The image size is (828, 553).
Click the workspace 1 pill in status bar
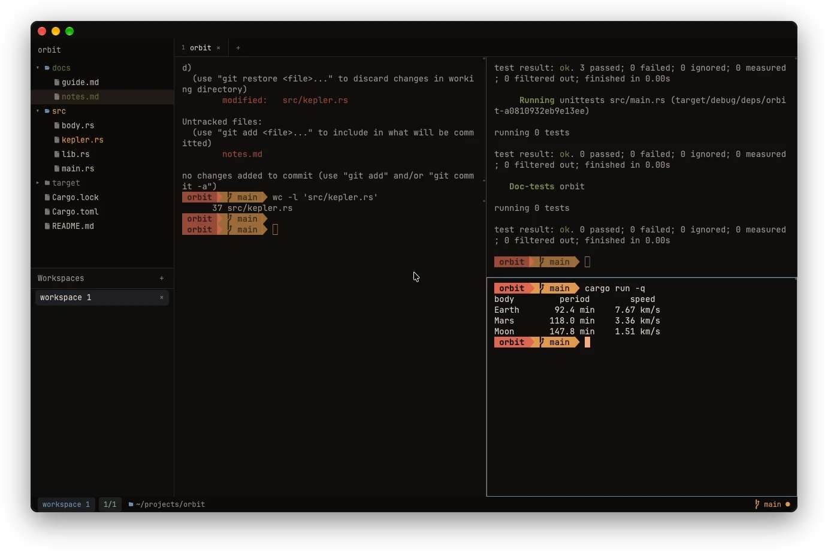tap(66, 504)
